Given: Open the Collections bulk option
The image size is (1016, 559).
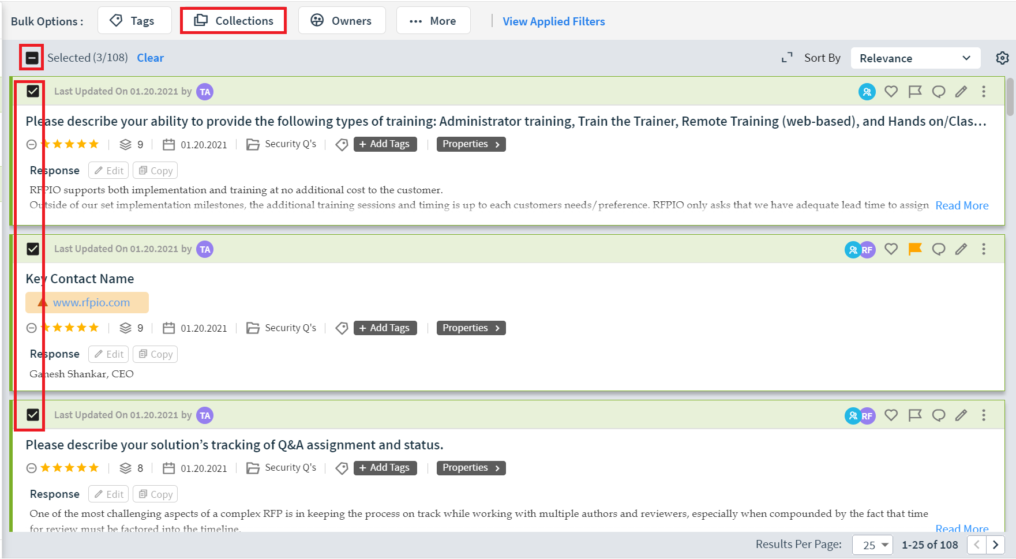Looking at the screenshot, I should pos(233,21).
